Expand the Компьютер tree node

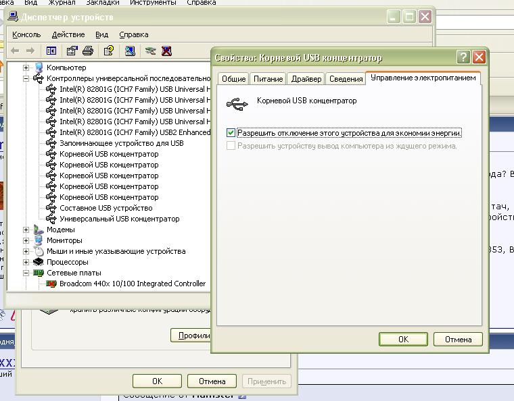(26, 68)
